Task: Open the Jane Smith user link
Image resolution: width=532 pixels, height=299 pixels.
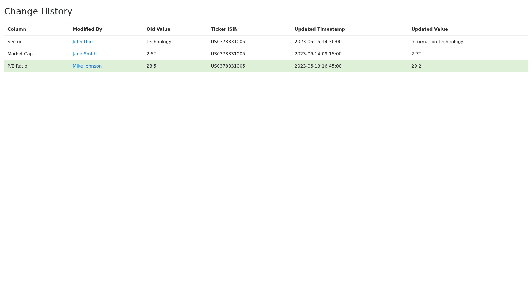Action: pos(85,54)
